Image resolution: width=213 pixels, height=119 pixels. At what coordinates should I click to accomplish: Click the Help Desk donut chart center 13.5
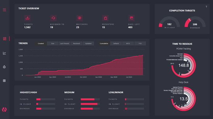(x=184, y=99)
